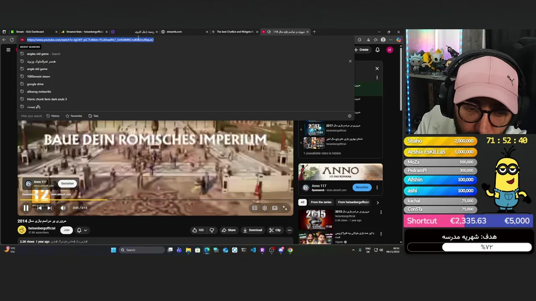Visit heisenbergofficial channel name link

41,228
